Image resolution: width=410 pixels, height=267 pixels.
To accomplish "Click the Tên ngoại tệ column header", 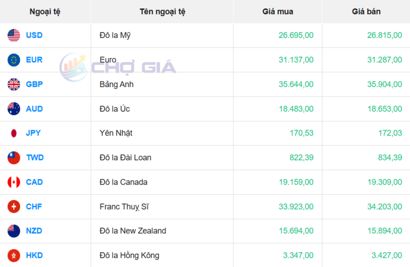I will click(162, 11).
